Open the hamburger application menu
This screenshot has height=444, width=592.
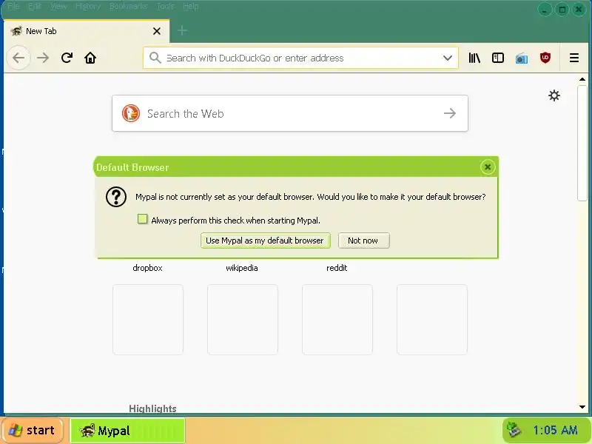(574, 58)
